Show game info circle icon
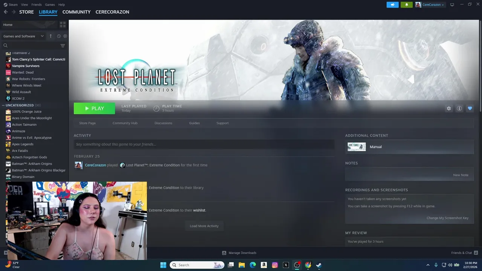482x271 pixels. (x=459, y=108)
